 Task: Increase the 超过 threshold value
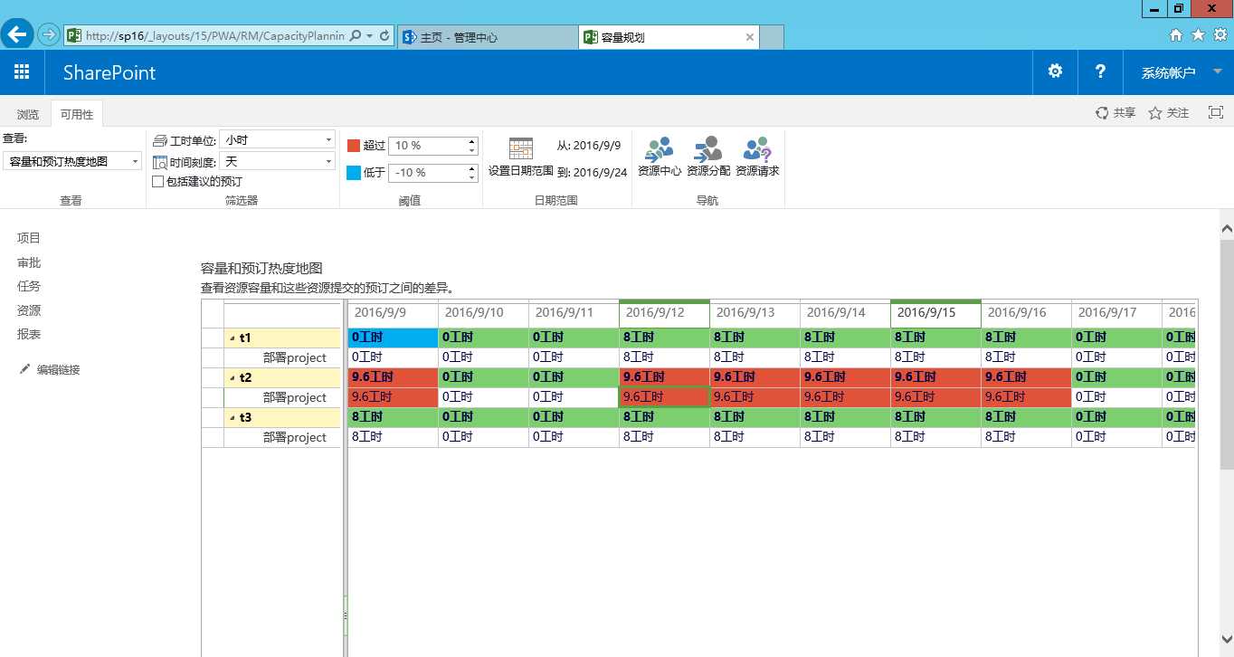coord(472,141)
